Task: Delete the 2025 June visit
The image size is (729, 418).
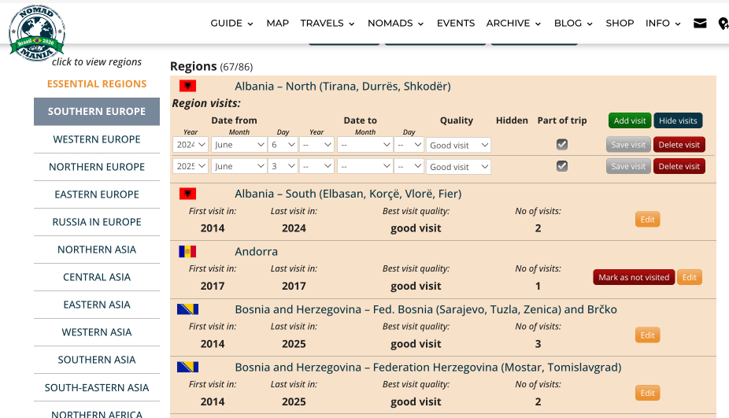Action: pos(679,167)
